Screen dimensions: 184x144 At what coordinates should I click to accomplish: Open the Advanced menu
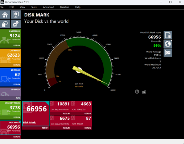[x=48, y=7]
